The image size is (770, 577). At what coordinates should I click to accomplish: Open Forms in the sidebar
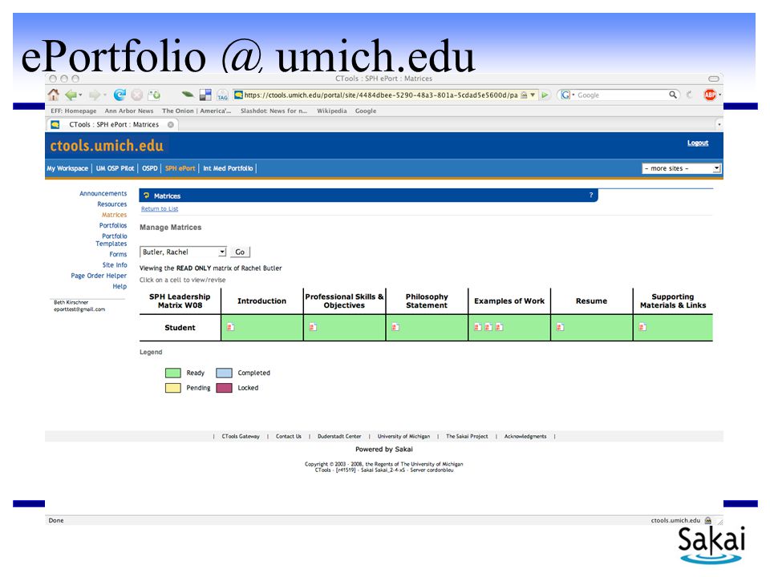[x=119, y=254]
